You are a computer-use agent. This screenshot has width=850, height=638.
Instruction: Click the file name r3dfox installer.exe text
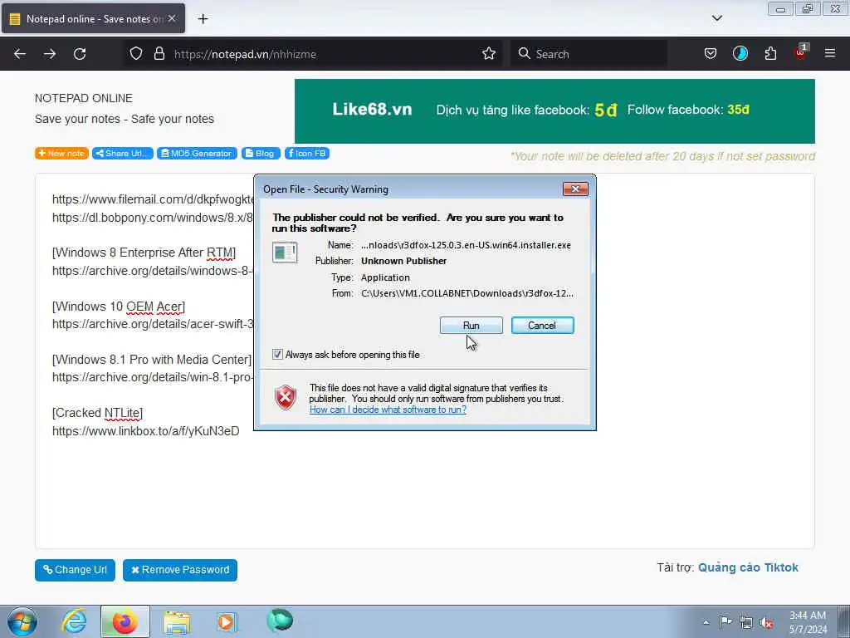(x=467, y=245)
